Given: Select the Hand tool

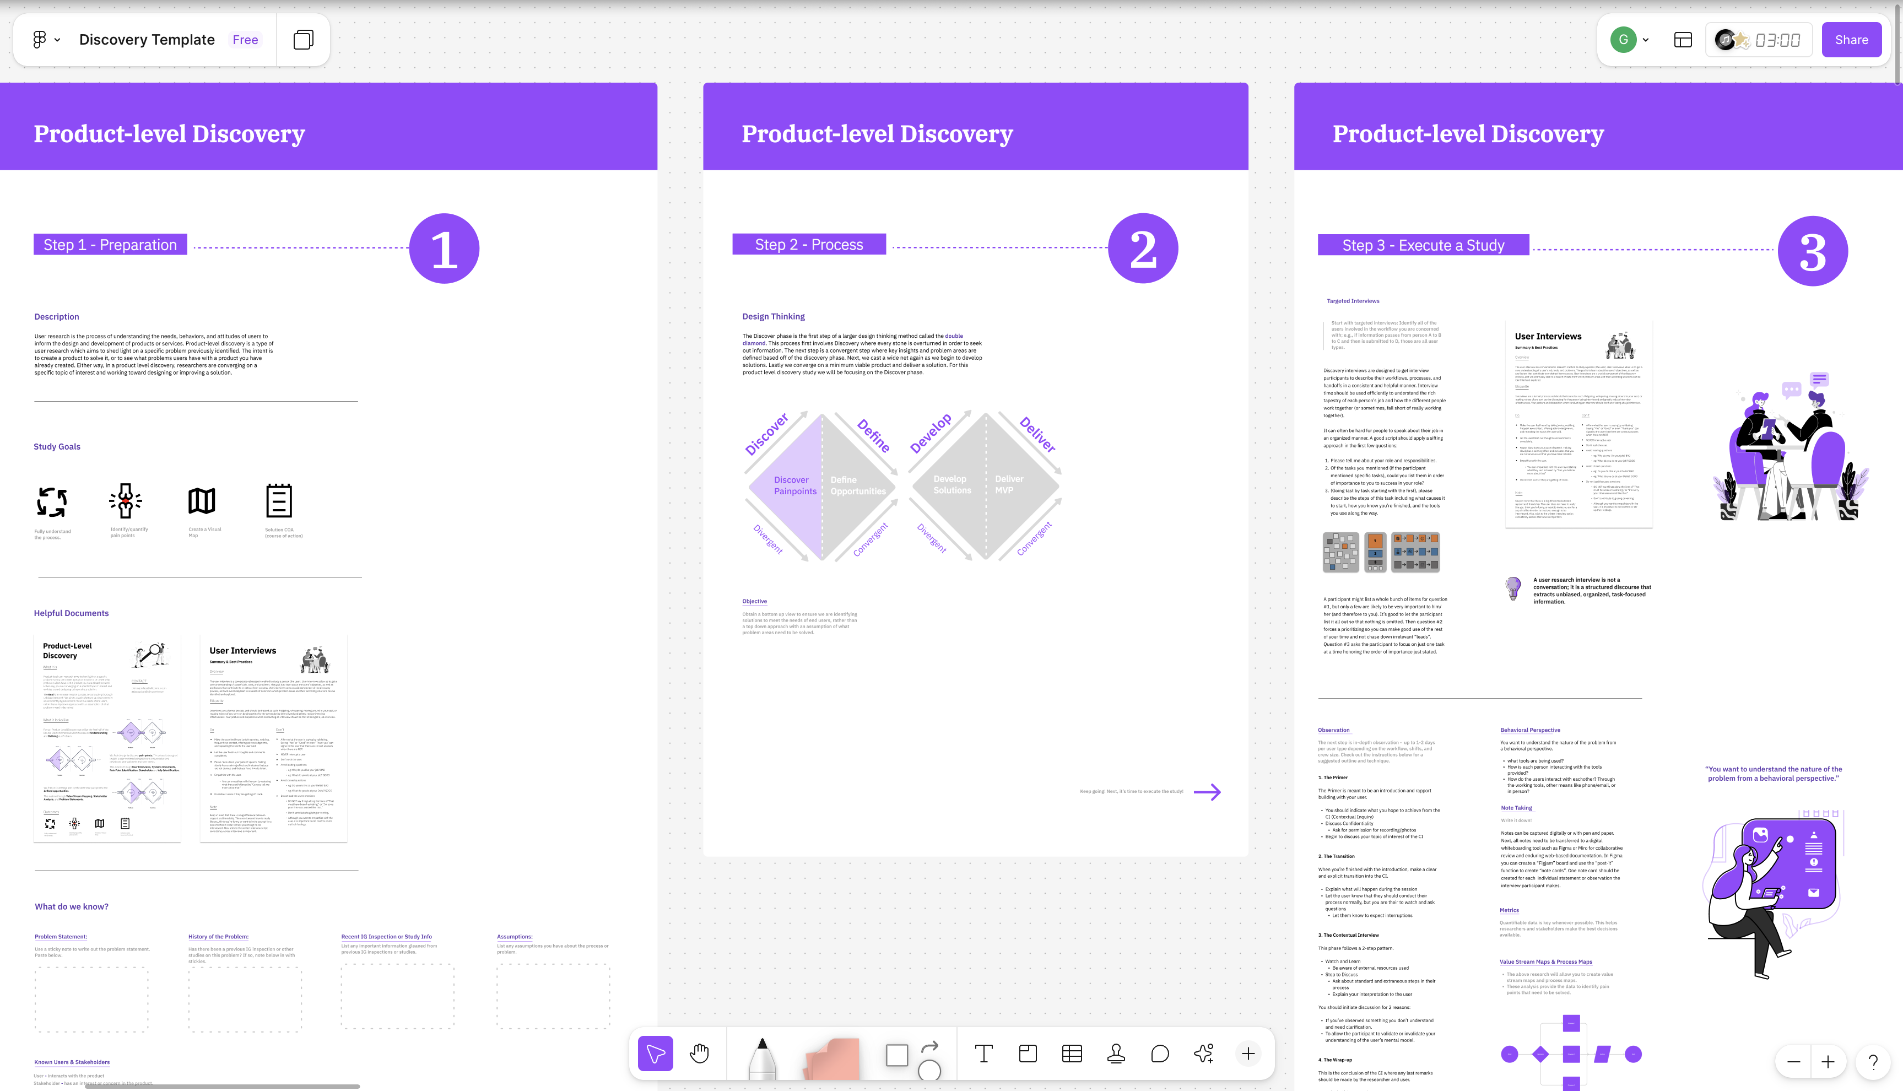Looking at the screenshot, I should pyautogui.click(x=699, y=1054).
